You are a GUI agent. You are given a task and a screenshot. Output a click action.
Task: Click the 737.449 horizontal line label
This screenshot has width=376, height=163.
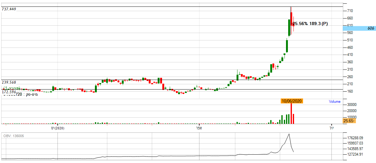[x=9, y=9]
